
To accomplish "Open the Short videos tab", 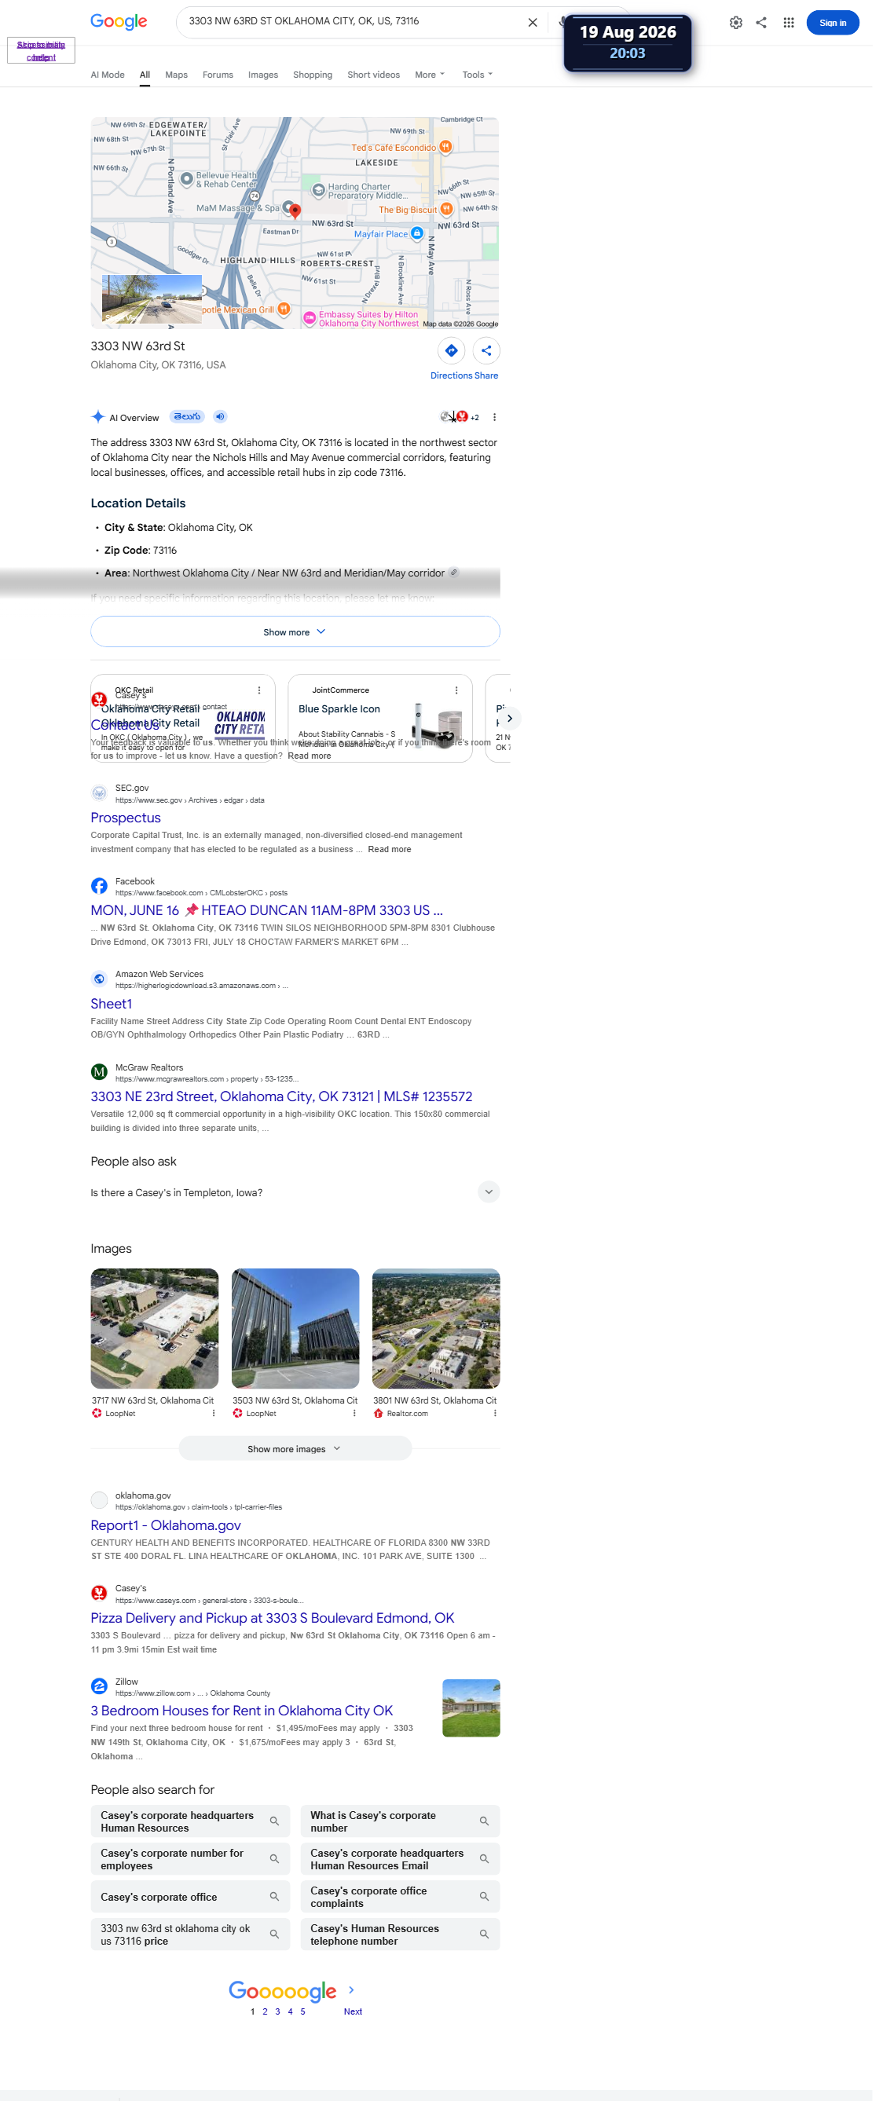I will point(374,75).
